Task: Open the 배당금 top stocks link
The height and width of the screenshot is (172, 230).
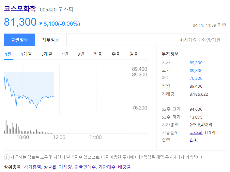Action: pyautogui.click(x=124, y=167)
